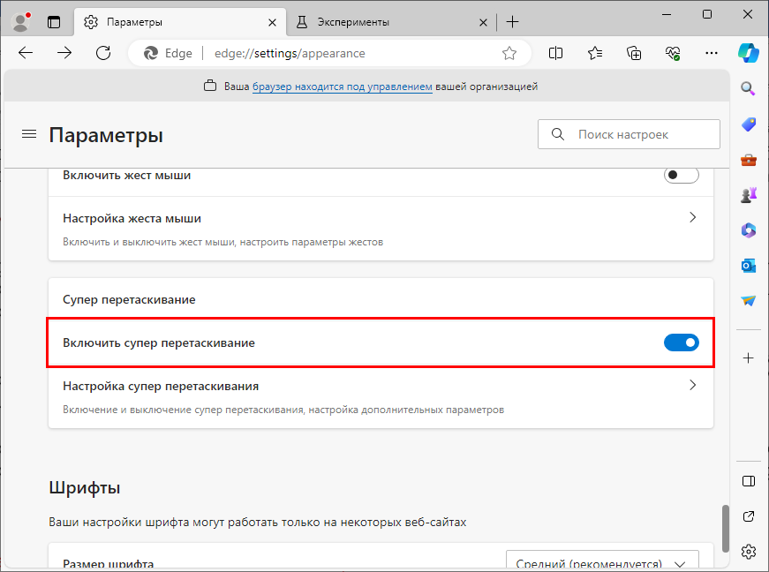
Task: Open Collections panel
Action: tap(634, 53)
